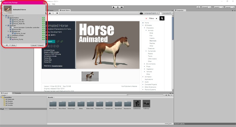This screenshot has height=127, width=236.
Task: Uncheck the Animation folder checkbox
Action: coord(9,18)
